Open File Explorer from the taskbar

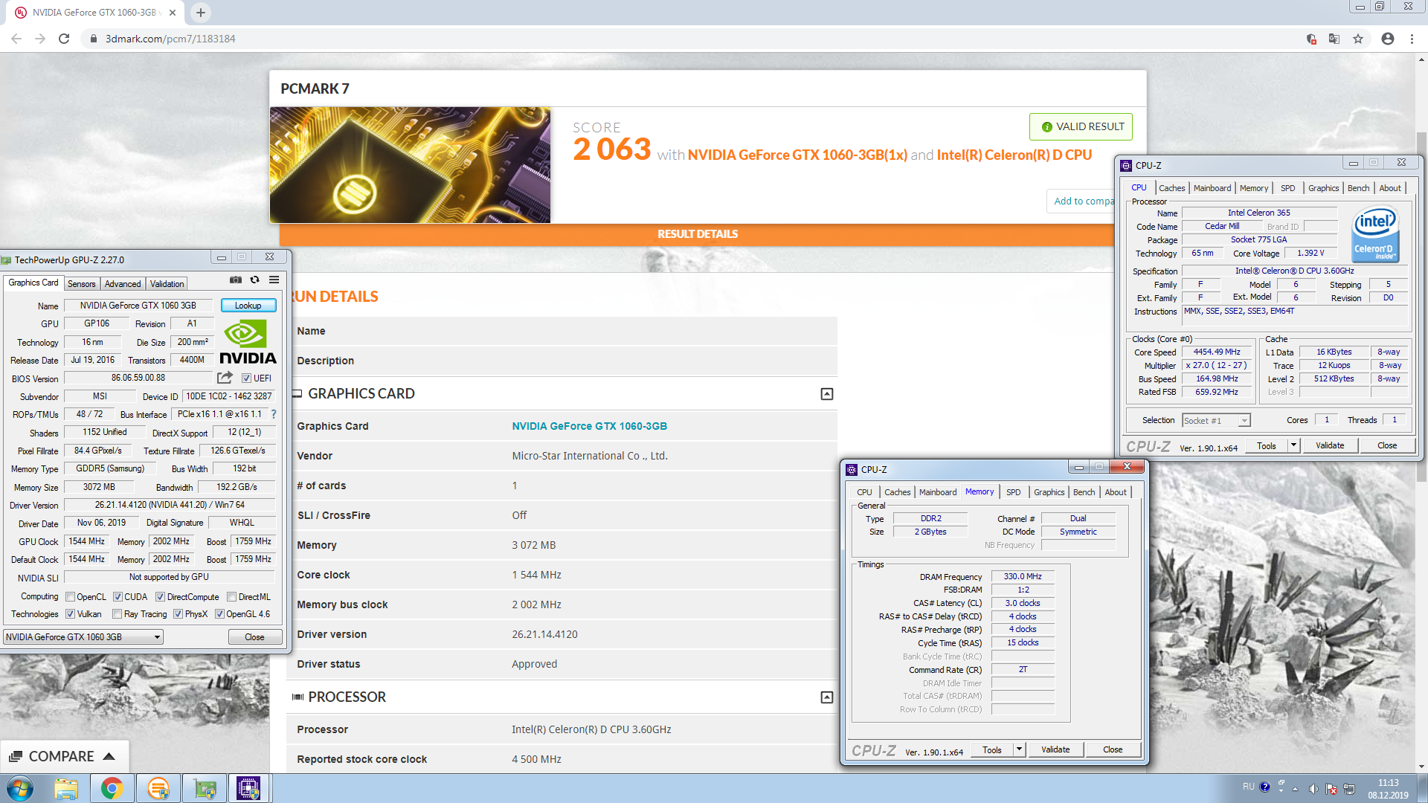(66, 788)
